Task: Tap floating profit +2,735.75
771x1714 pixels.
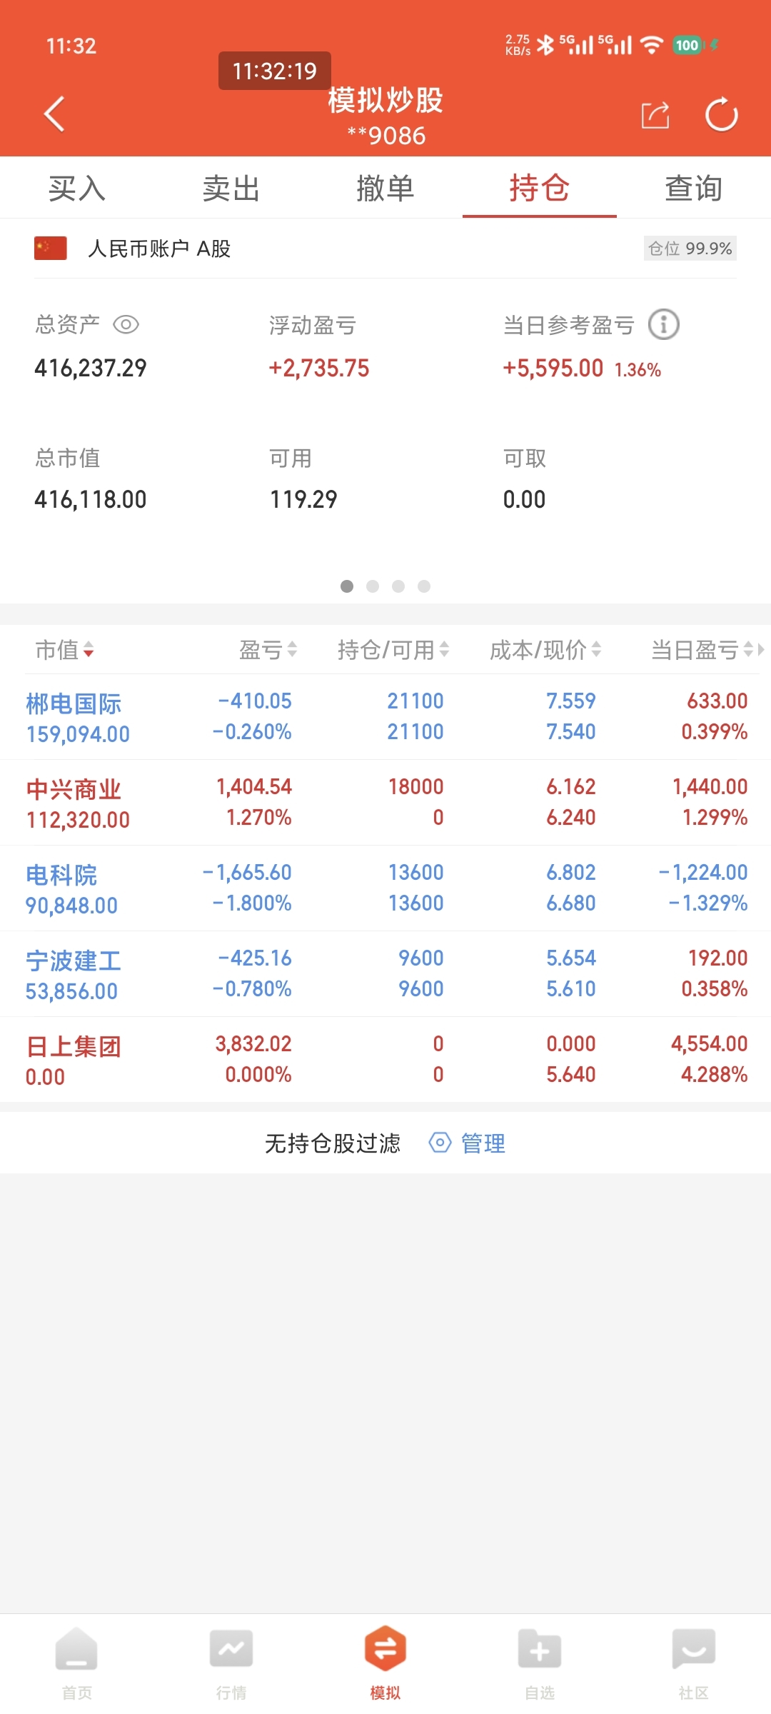Action: pos(319,369)
